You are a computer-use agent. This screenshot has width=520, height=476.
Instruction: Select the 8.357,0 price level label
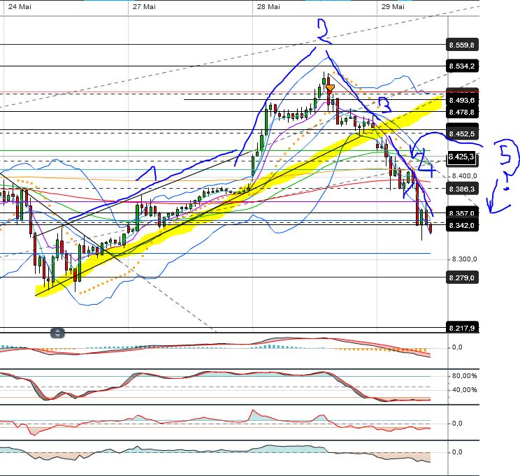click(x=462, y=213)
